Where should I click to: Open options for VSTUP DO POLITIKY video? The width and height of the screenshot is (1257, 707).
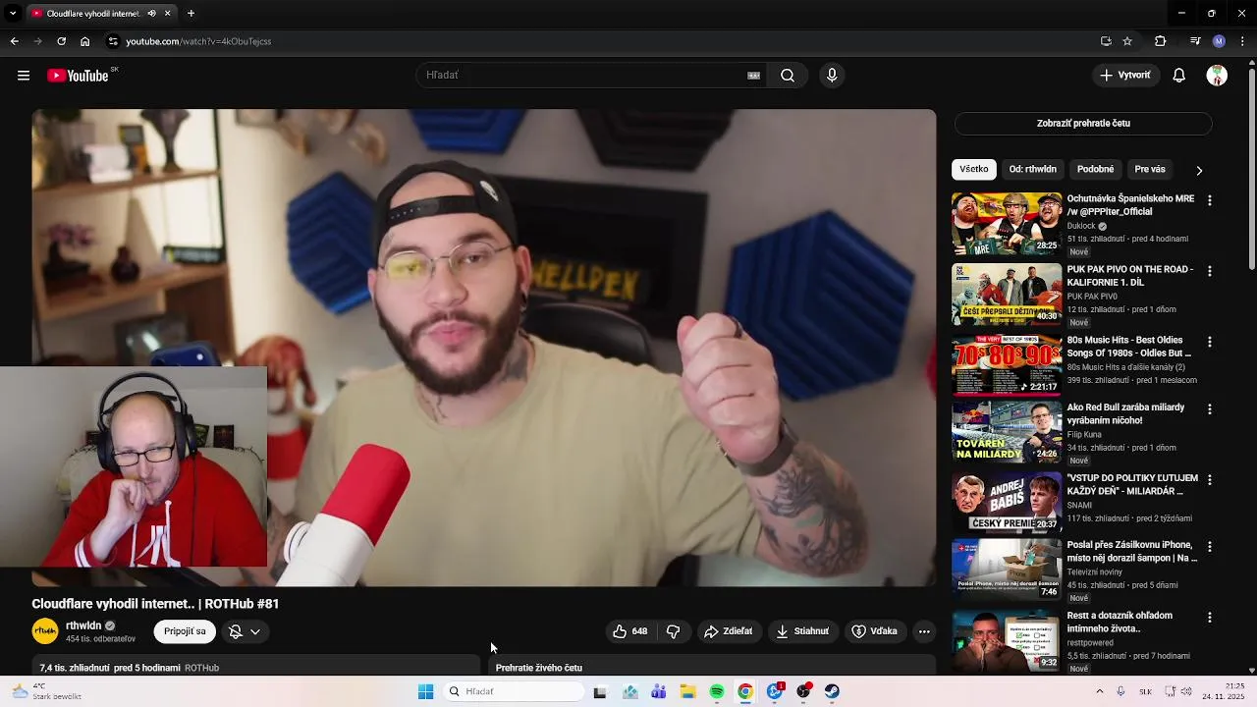(x=1210, y=479)
